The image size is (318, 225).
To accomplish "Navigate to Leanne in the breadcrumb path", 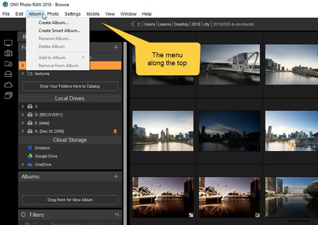I will pos(165,24).
